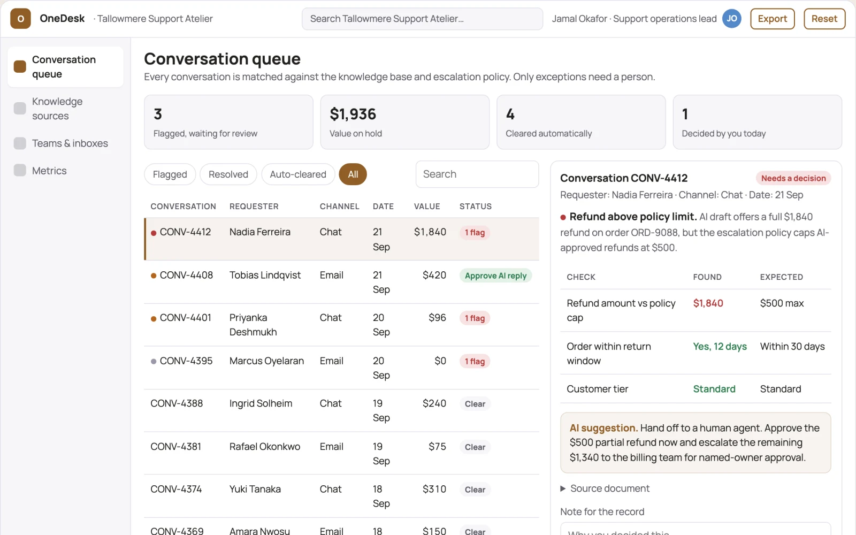The width and height of the screenshot is (856, 535).
Task: Click the $1,840 found refund amount
Action: pos(708,303)
